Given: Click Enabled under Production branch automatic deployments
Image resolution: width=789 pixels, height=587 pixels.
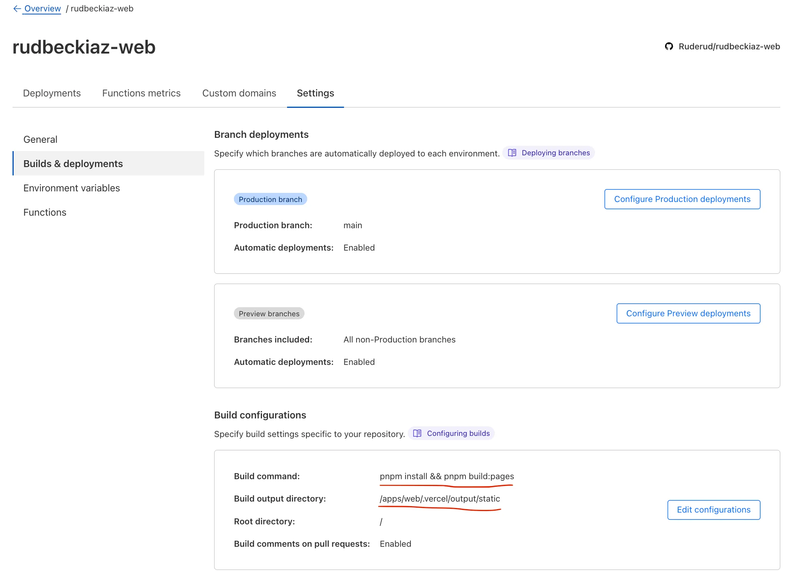Looking at the screenshot, I should coord(359,248).
